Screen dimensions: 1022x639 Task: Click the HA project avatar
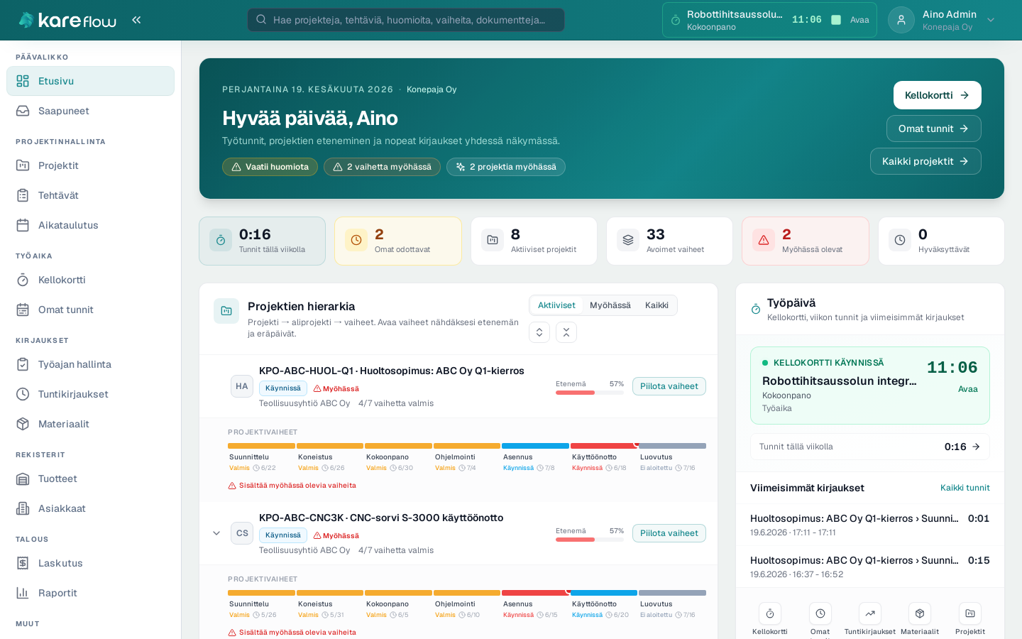242,386
